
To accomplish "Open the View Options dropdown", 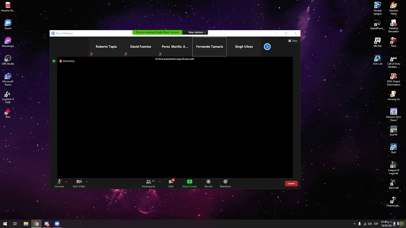I will pos(197,32).
